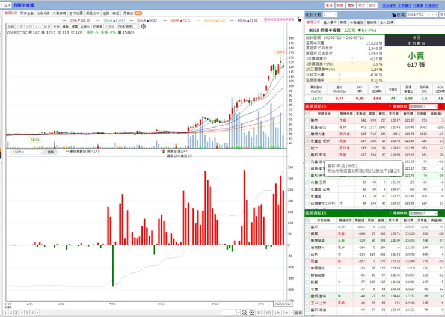
Task: Select chart page 4 button
Action: (x=22, y=312)
